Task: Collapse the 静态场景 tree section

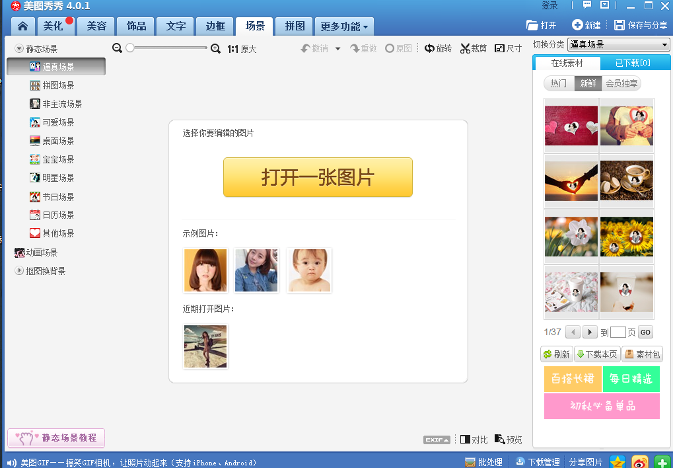Action: point(19,48)
